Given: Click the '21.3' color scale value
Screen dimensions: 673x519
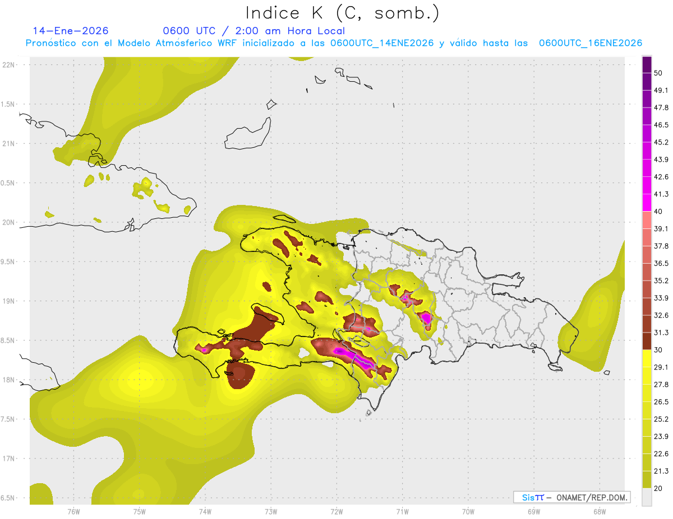Looking at the screenshot, I should point(661,471).
